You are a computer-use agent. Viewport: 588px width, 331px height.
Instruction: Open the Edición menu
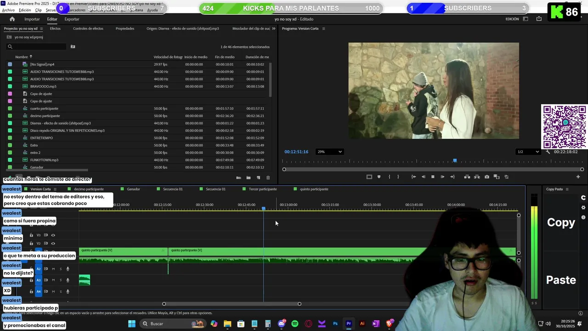pos(25,10)
